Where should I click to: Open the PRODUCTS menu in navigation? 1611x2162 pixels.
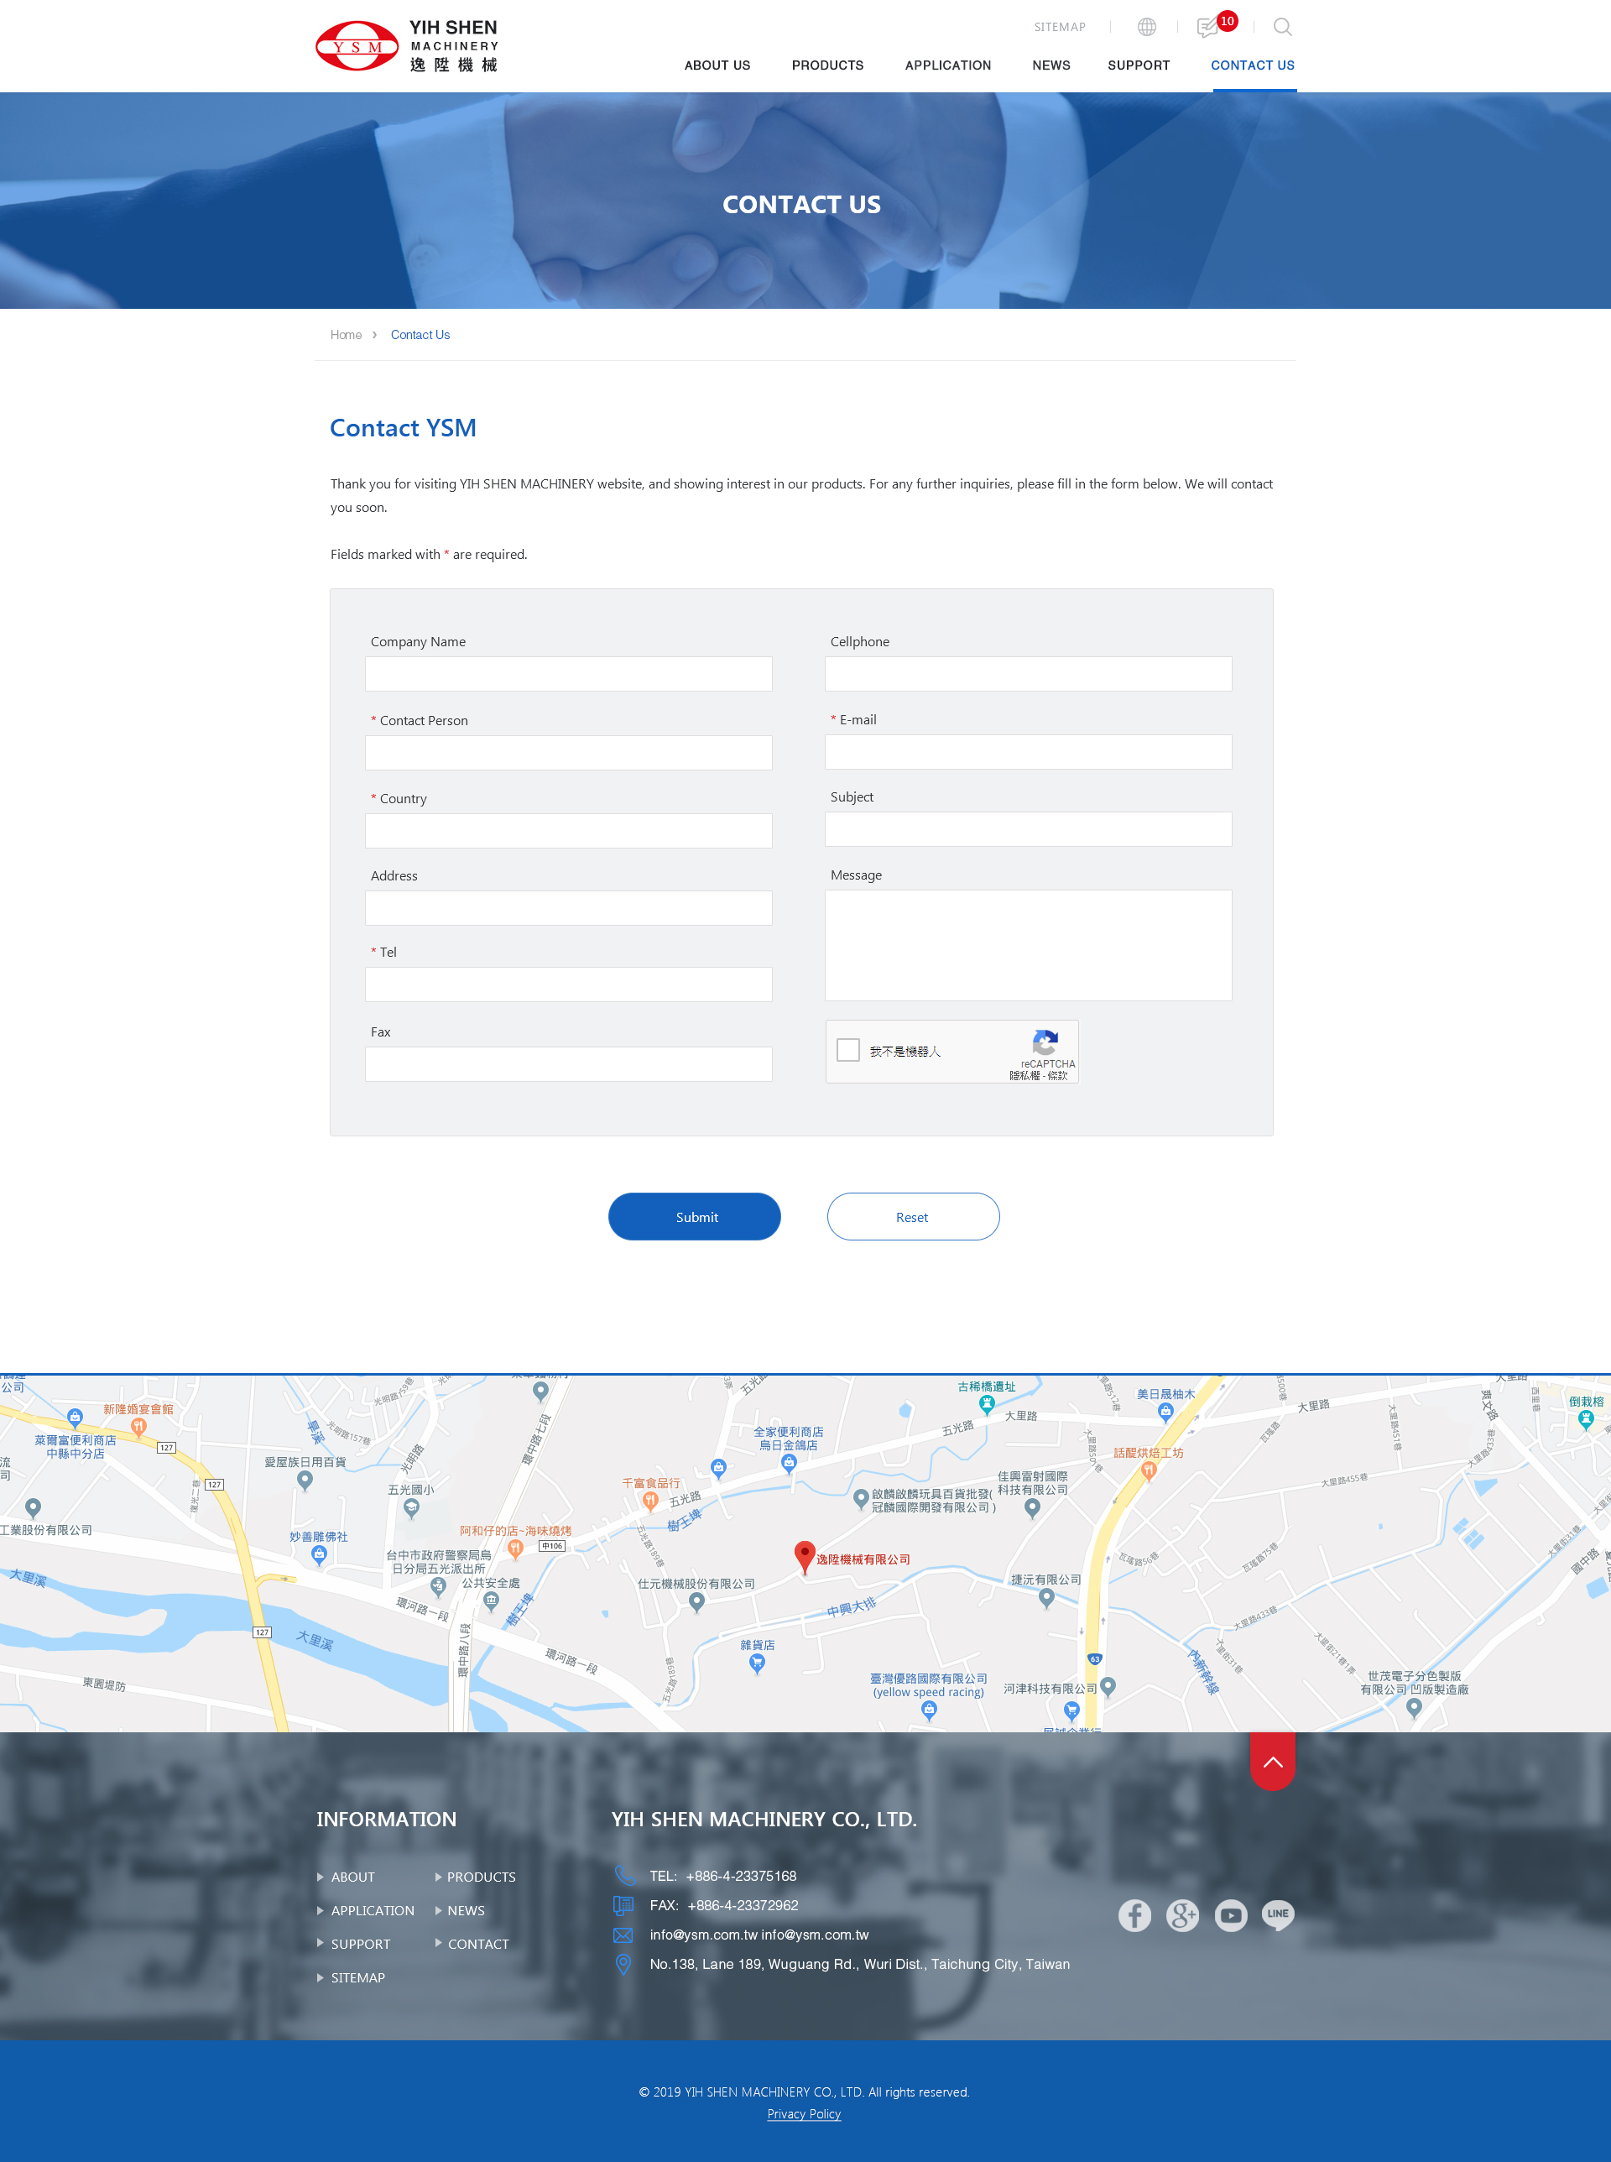click(x=827, y=65)
